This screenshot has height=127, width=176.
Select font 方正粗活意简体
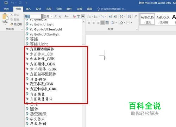(54, 49)
